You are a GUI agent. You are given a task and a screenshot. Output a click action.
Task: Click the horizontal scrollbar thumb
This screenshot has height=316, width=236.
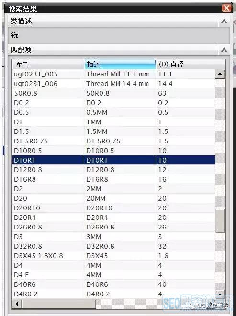click(x=59, y=304)
